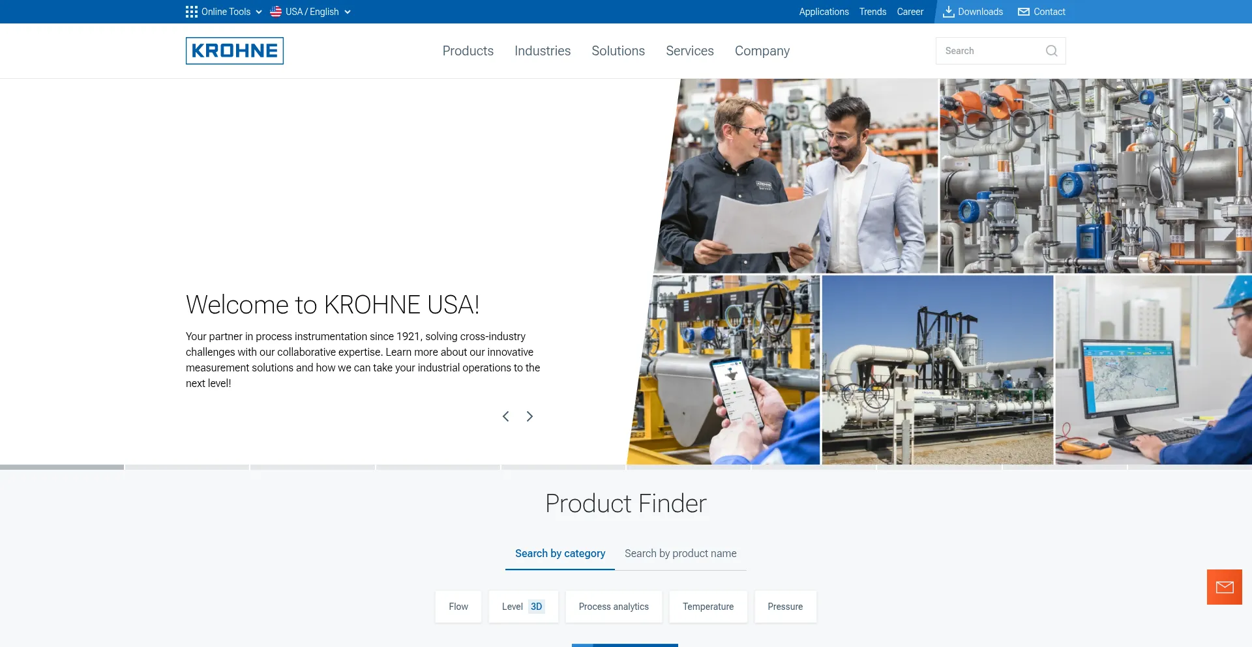This screenshot has width=1252, height=647.
Task: Switch to Search by category tab
Action: (x=560, y=553)
